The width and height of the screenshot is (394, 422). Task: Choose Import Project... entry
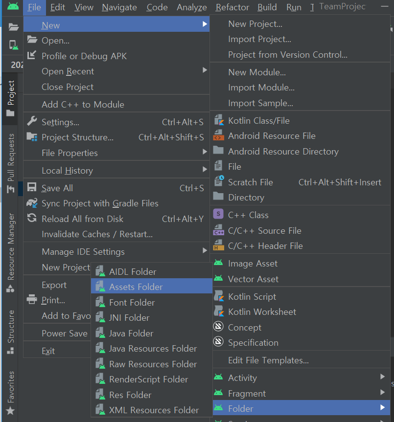click(300, 39)
